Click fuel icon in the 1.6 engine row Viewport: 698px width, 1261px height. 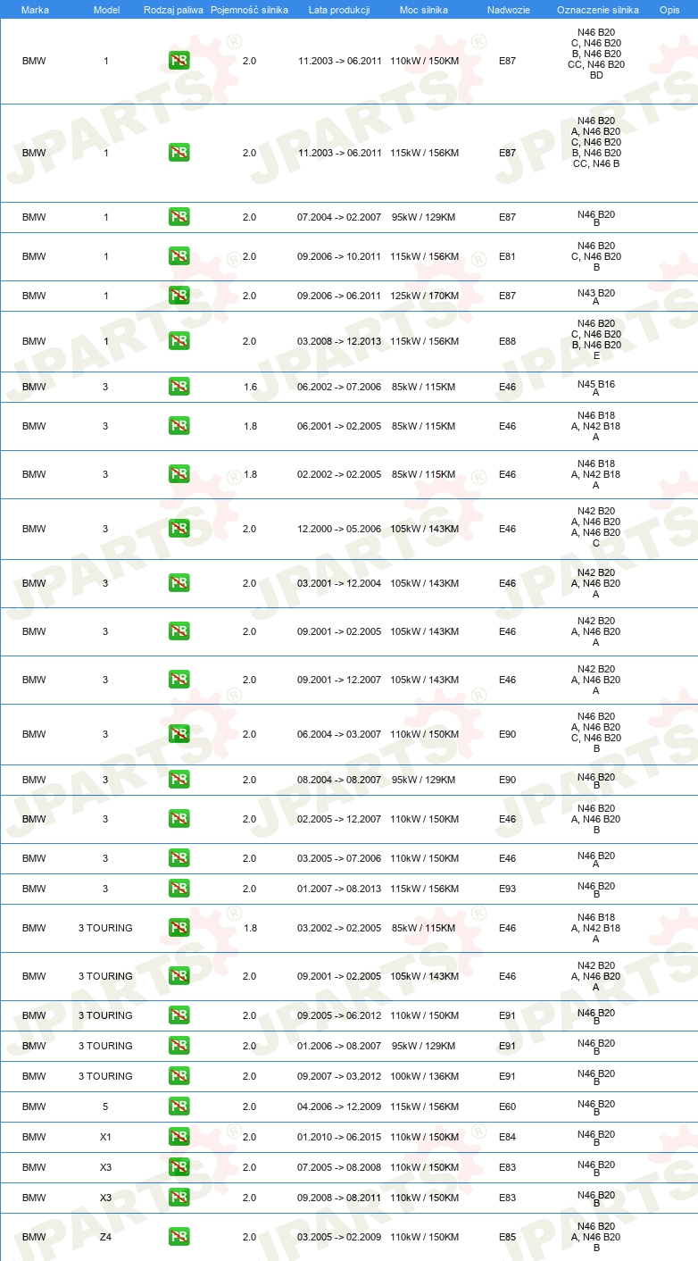(179, 387)
